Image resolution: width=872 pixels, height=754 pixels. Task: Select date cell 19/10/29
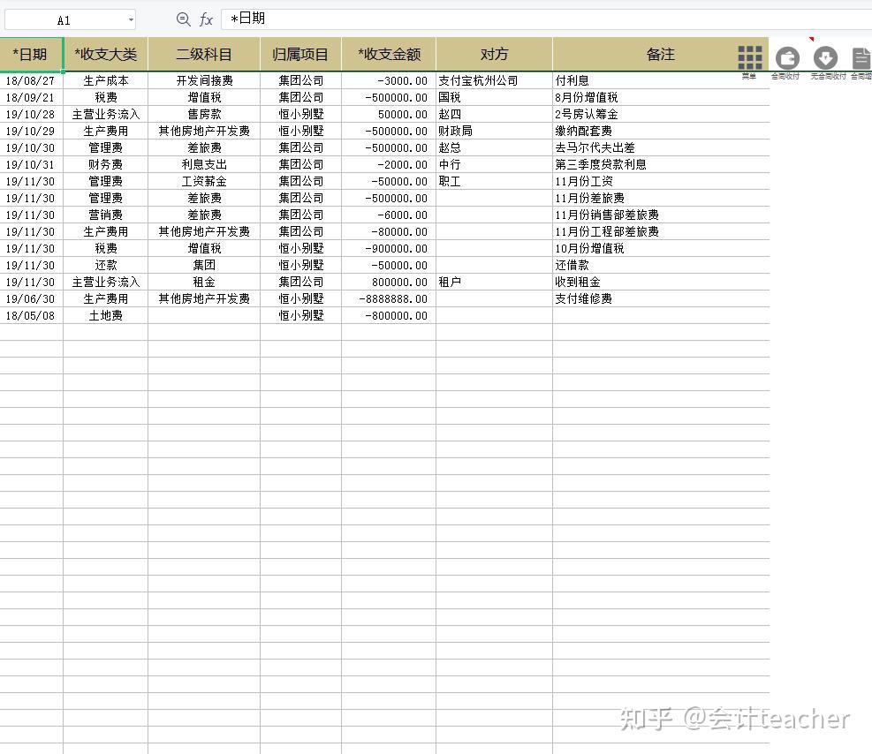tap(31, 132)
